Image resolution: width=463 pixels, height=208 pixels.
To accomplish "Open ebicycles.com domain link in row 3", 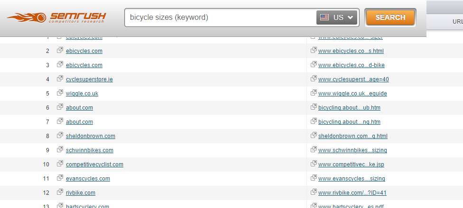I will coord(84,65).
